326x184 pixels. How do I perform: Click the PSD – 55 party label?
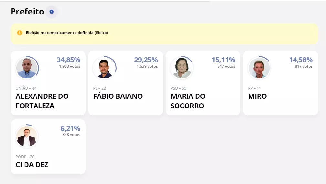178,88
